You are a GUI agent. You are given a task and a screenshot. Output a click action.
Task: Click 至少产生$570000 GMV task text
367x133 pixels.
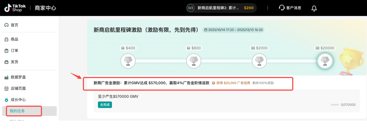click(118, 96)
